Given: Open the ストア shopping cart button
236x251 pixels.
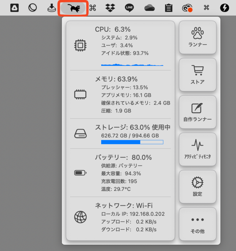Looking at the screenshot, I should [197, 75].
